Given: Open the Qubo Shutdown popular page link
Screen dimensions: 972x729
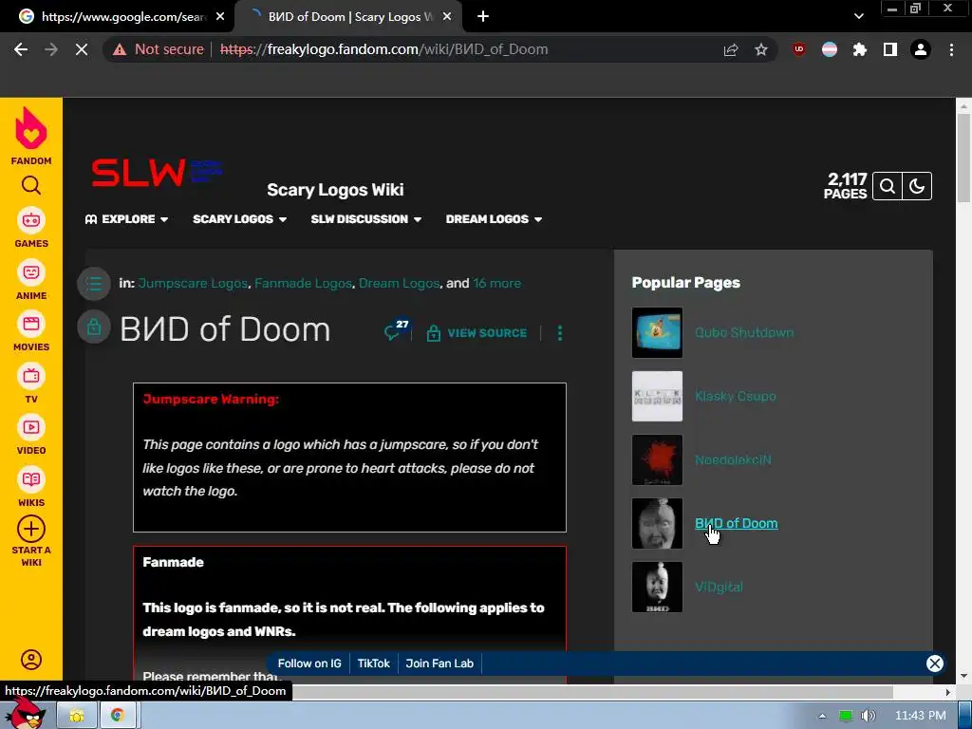Looking at the screenshot, I should (744, 332).
